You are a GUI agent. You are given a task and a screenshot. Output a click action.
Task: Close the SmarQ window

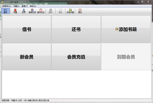click(148, 2)
